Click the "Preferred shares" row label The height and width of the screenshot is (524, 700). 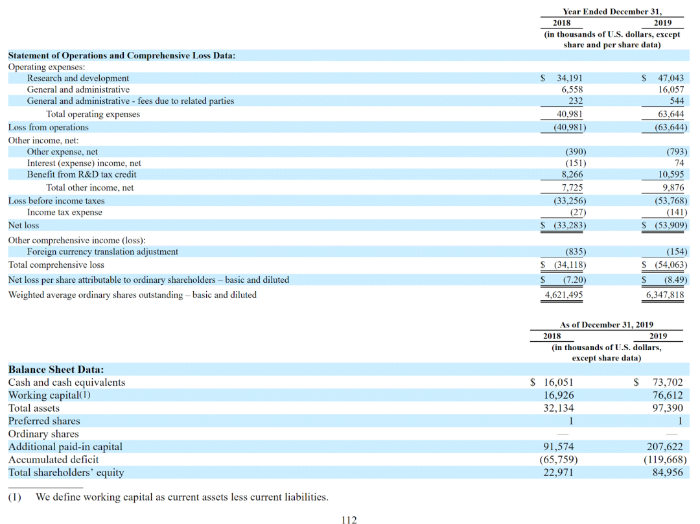click(x=44, y=422)
